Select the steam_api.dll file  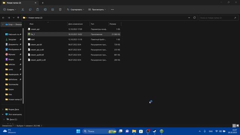[x=74, y=45]
